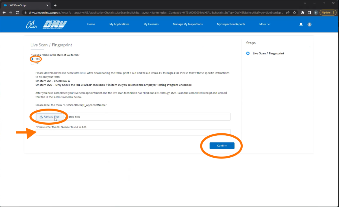
Task: Select the Live Scan / Fingerprint step indicator
Action: tap(248, 53)
